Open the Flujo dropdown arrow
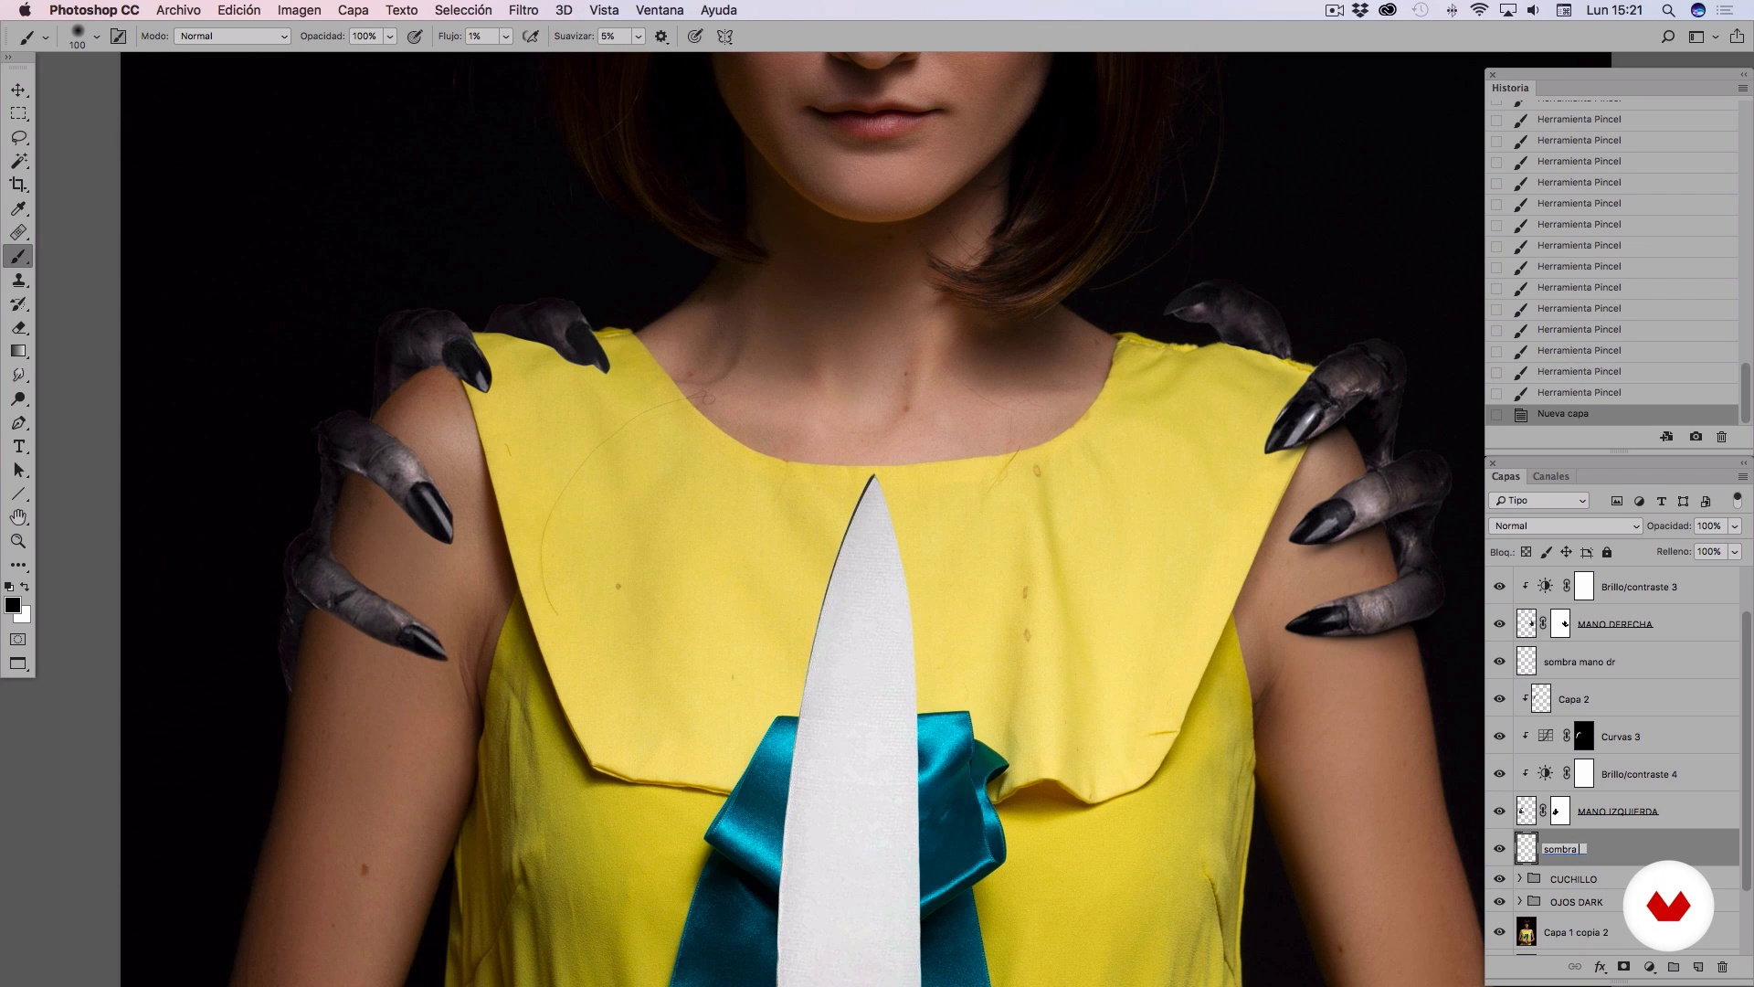The image size is (1754, 987). (506, 37)
